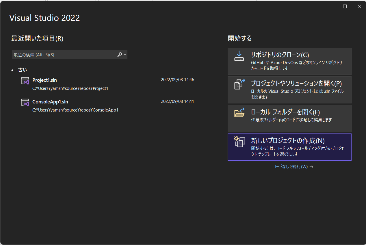
Task: Click the clone repository download icon
Action: (239, 56)
